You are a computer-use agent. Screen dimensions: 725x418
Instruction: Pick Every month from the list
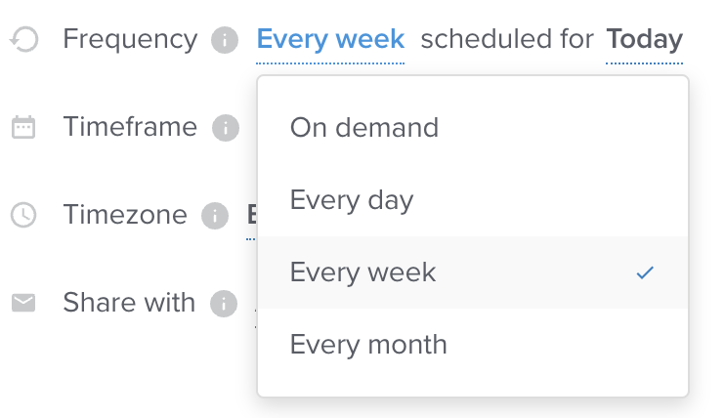473,345
